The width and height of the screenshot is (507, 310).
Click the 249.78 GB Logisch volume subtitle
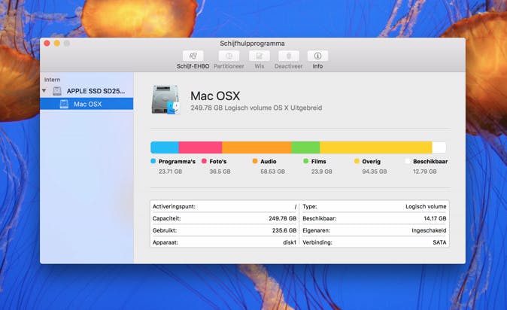coord(256,108)
